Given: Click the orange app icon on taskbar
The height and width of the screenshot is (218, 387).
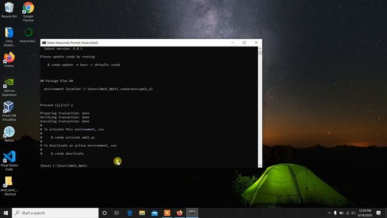Looking at the screenshot, I should [167, 213].
